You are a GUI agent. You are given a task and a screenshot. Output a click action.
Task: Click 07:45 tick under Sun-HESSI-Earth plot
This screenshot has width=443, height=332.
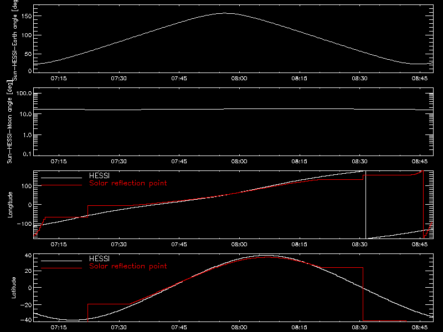tap(179, 79)
